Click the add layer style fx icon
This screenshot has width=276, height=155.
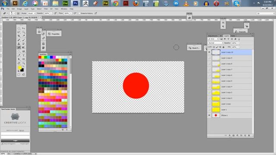(x=230, y=136)
